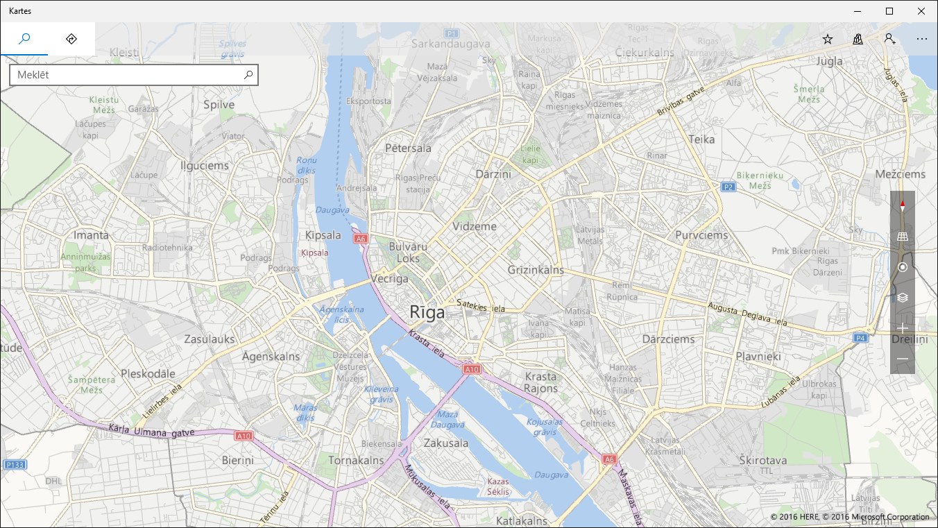Image resolution: width=938 pixels, height=528 pixels.
Task: Click the Bieriņi label
Action: pyautogui.click(x=238, y=460)
